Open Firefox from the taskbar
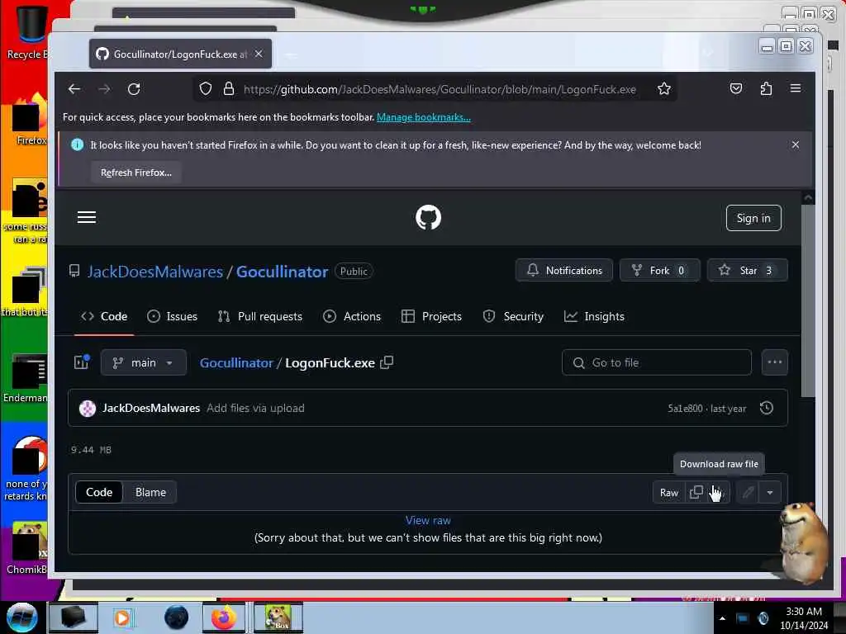This screenshot has width=846, height=634. [224, 617]
